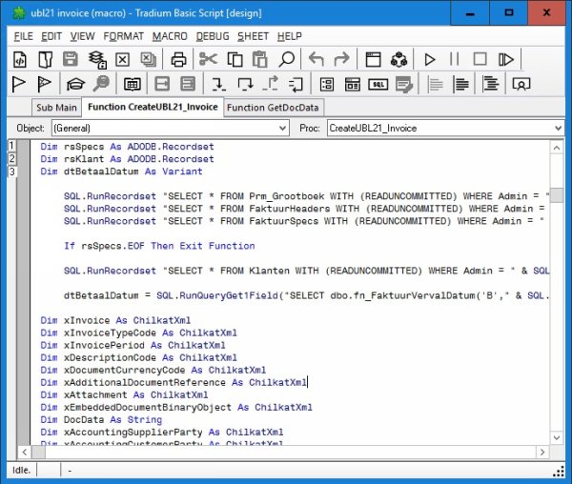Open the FILE menu
Screen dimensions: 572x484
coord(23,36)
